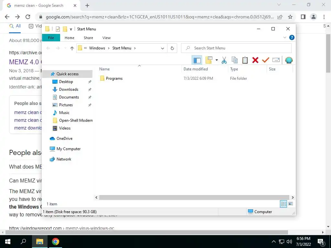The height and width of the screenshot is (248, 331).
Task: Select Network in the navigation pane
Action: click(64, 159)
